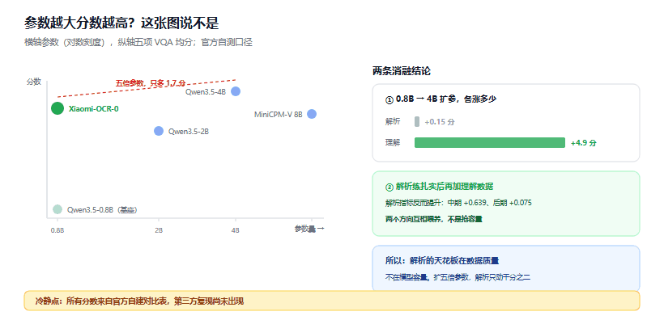Click the green Xiaomi-OCR-0 data point
Viewport: 664px width, 320px height.
[57, 108]
